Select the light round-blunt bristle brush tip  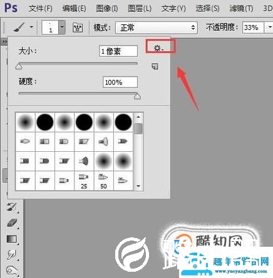point(64,142)
